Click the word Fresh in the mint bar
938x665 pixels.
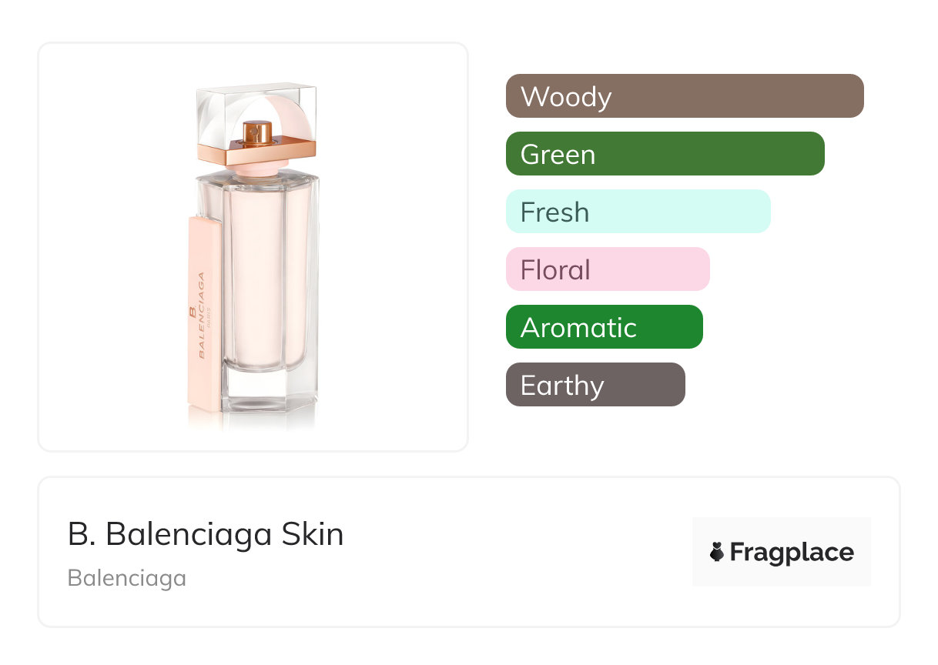pyautogui.click(x=554, y=212)
